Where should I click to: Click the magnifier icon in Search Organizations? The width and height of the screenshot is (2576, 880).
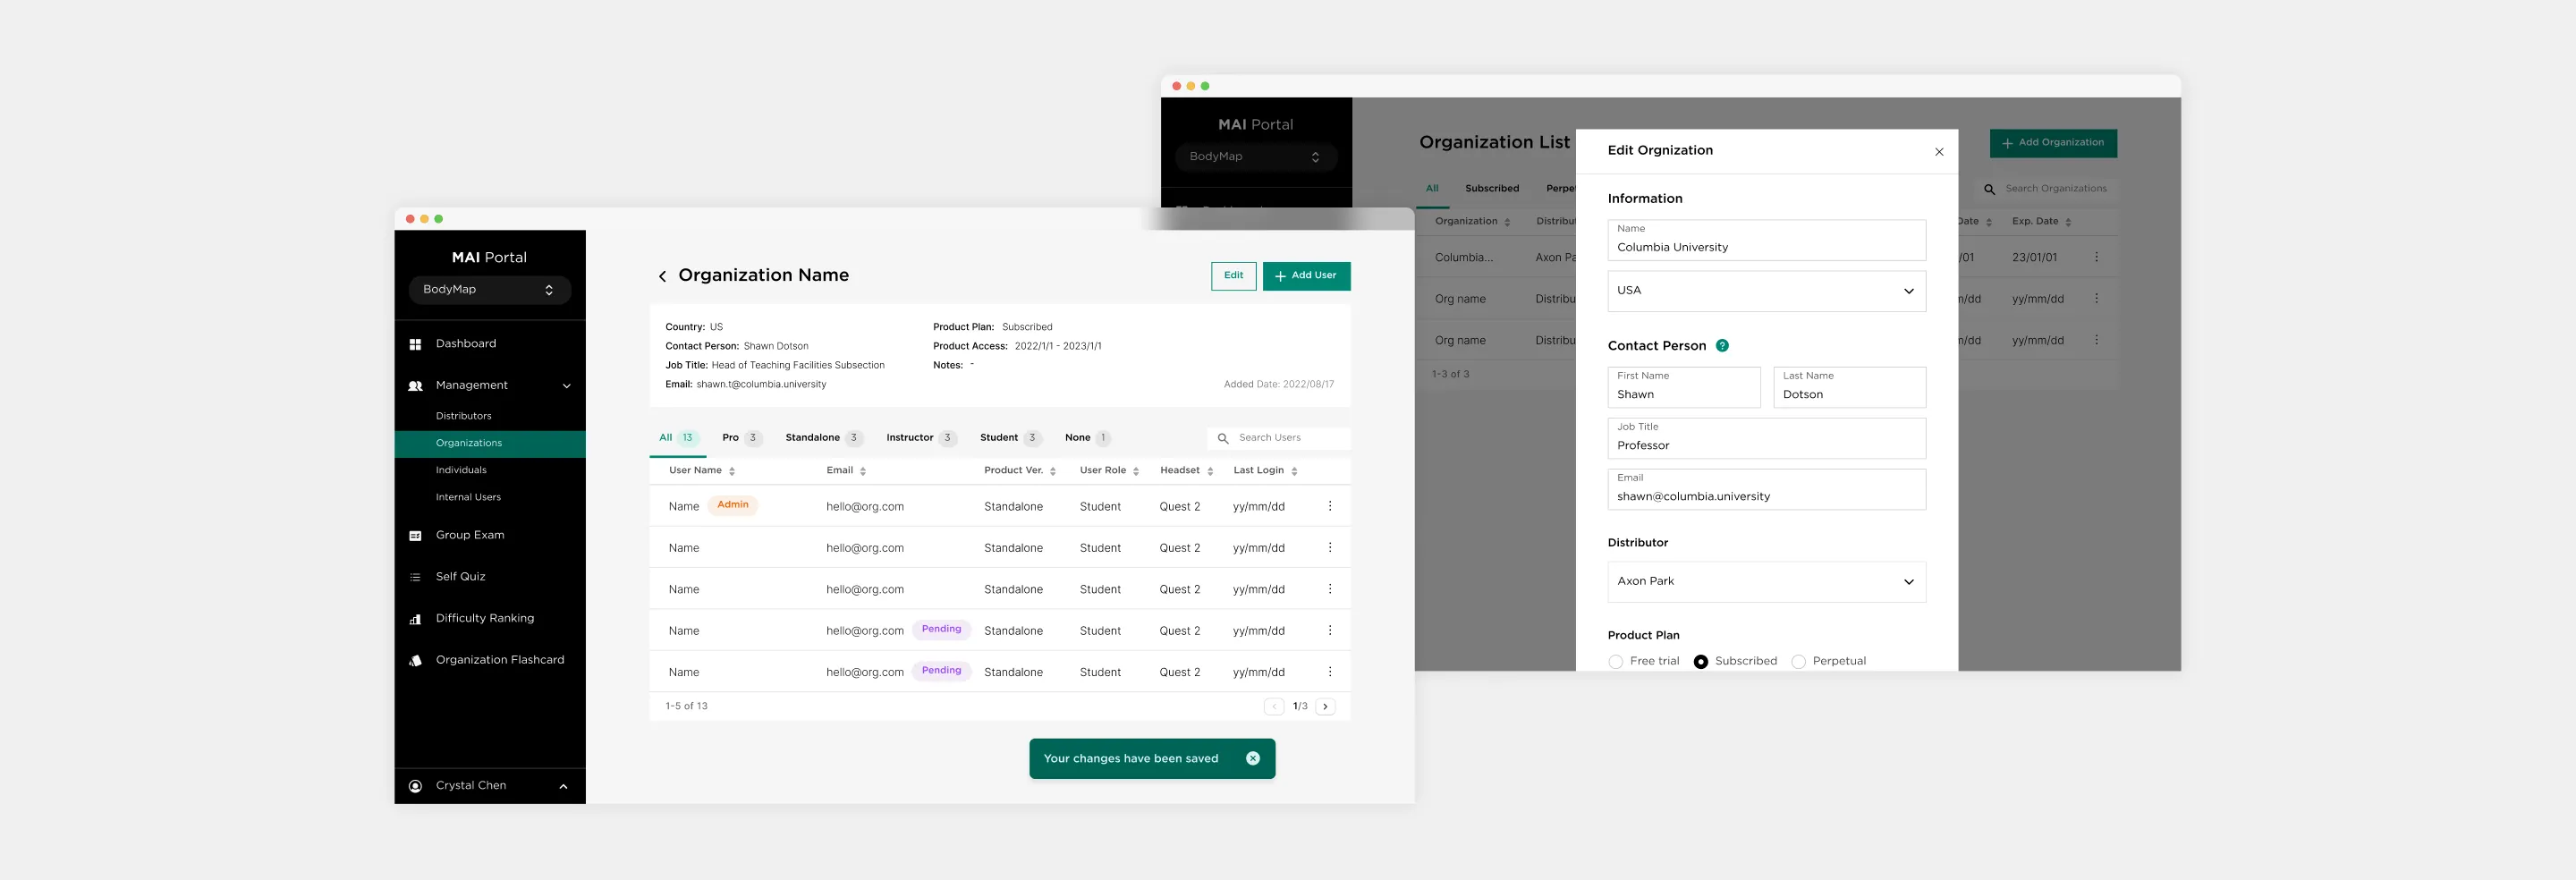click(x=1989, y=188)
